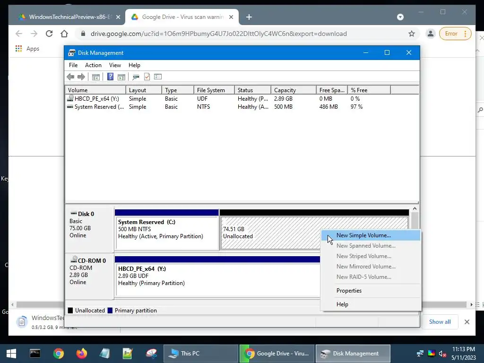Close the Google Drive virus scan tab
Screen dimensions: 484x363
(x=231, y=17)
